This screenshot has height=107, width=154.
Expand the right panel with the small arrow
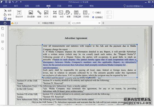[153, 65]
